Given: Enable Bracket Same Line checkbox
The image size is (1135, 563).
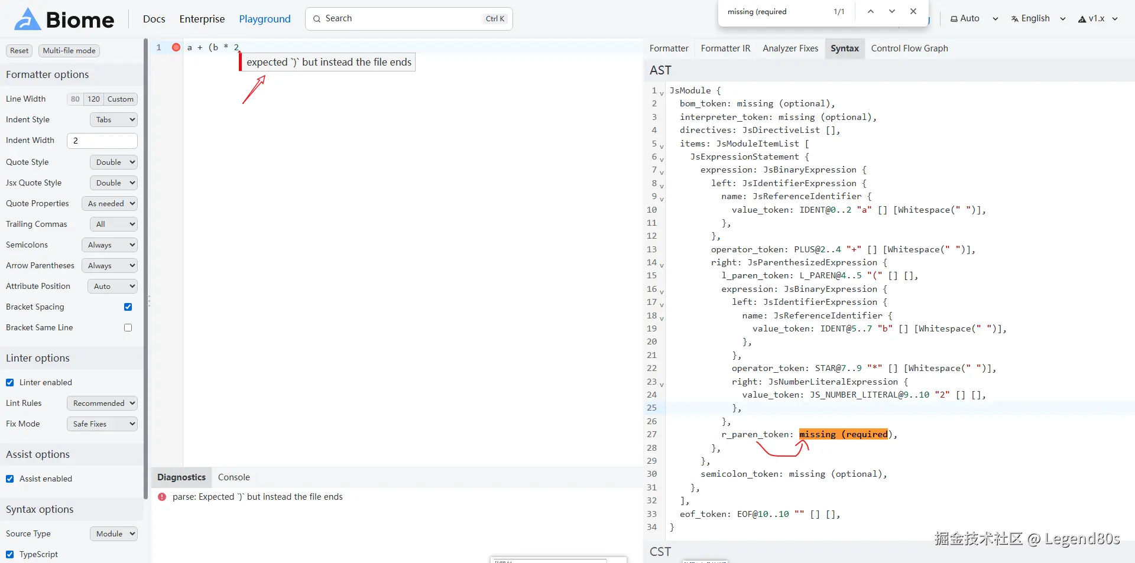Looking at the screenshot, I should click(128, 328).
